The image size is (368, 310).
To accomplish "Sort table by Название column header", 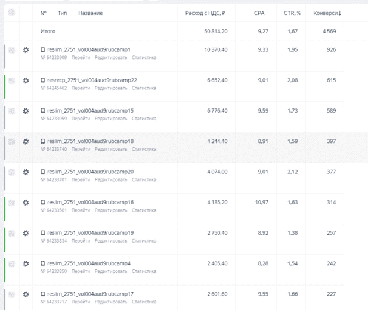I will [90, 13].
